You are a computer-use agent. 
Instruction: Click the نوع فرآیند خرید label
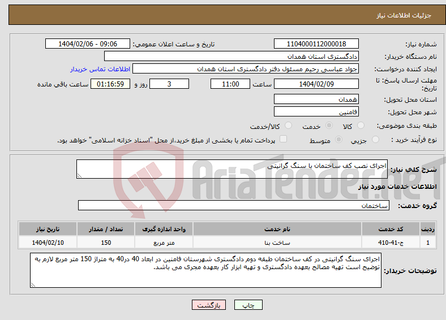click(414, 140)
